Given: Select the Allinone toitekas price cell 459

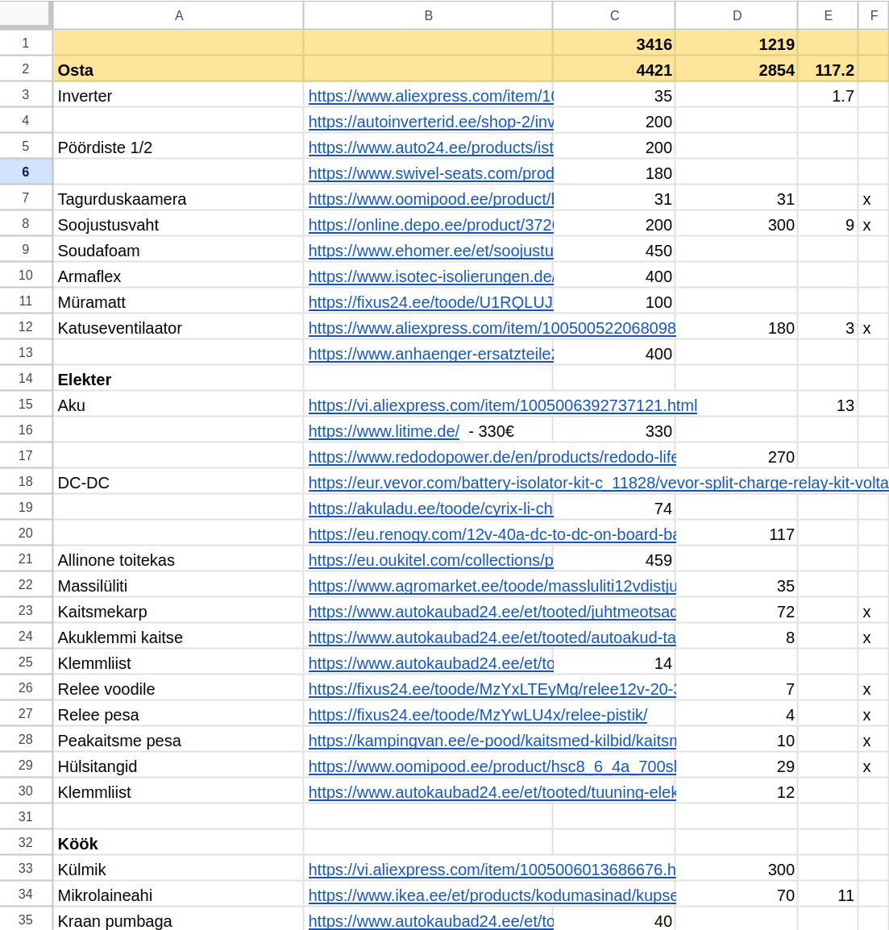Looking at the screenshot, I should click(614, 560).
